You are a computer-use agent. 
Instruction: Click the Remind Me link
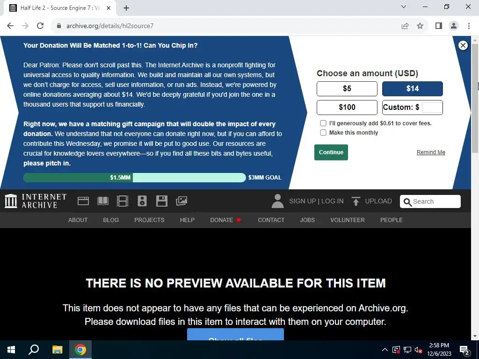[x=431, y=152]
